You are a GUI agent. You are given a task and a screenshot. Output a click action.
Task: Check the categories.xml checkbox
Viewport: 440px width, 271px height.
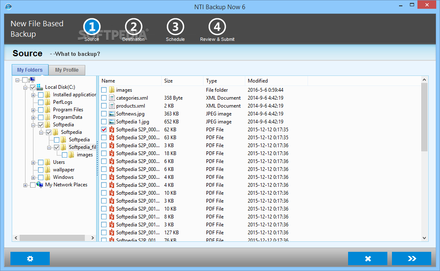pyautogui.click(x=104, y=98)
